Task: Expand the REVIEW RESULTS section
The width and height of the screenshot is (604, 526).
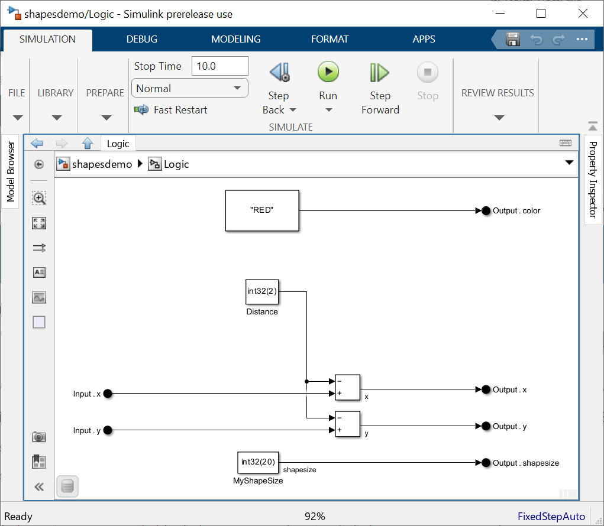Action: coord(499,118)
